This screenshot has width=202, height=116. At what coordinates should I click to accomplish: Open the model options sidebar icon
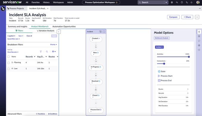199,32
